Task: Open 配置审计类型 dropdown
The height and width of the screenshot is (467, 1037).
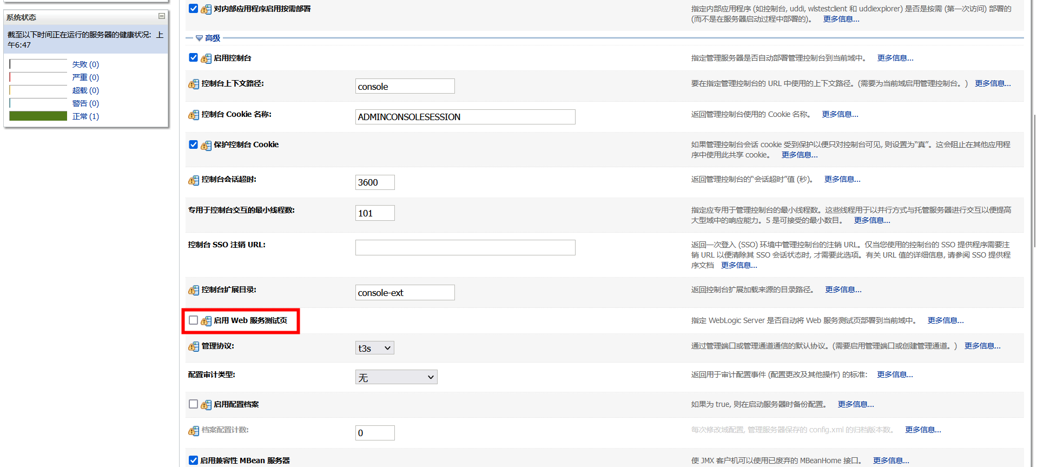Action: coord(396,377)
